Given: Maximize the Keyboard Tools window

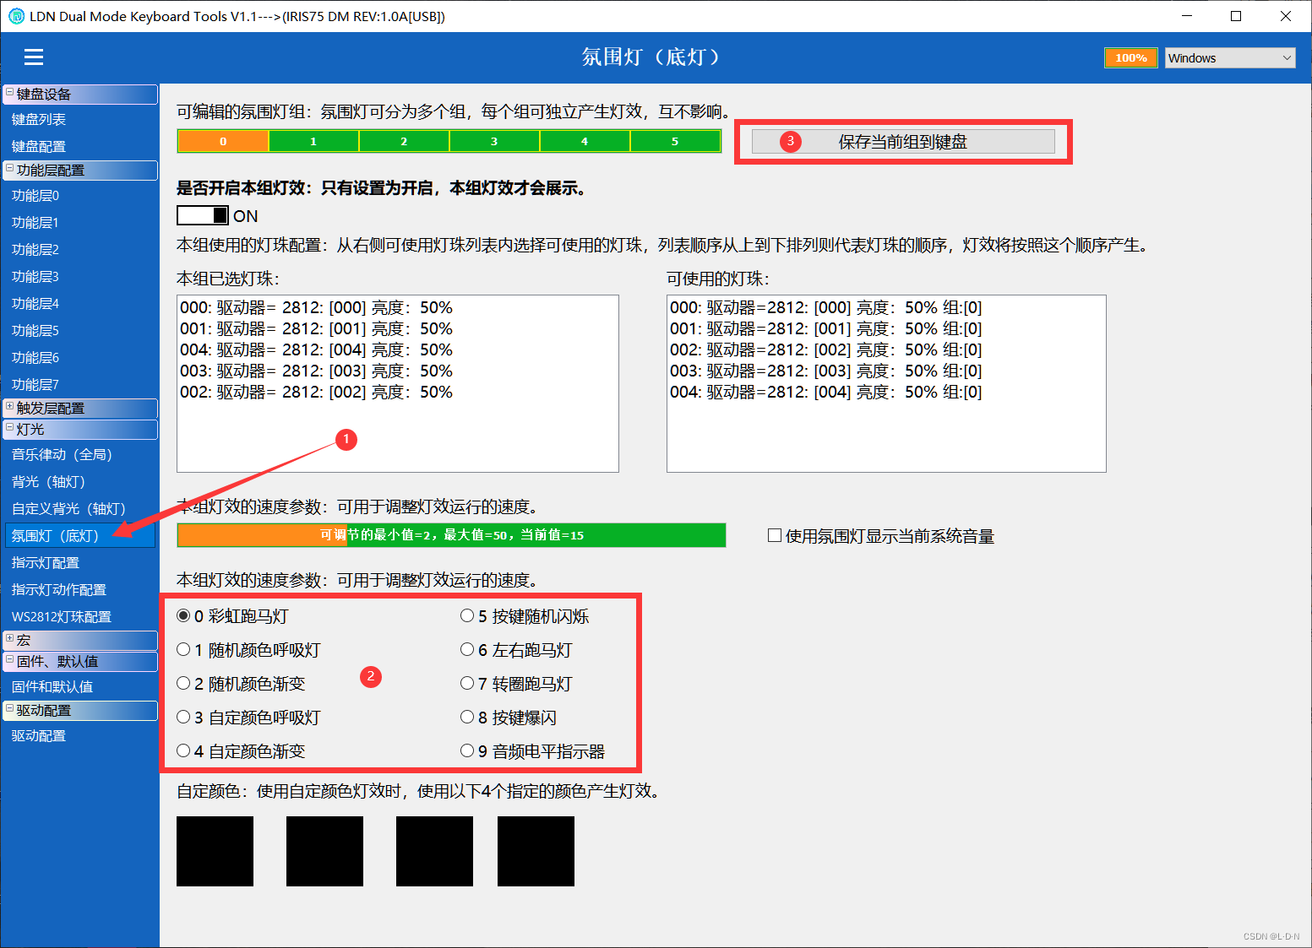Looking at the screenshot, I should (x=1236, y=16).
